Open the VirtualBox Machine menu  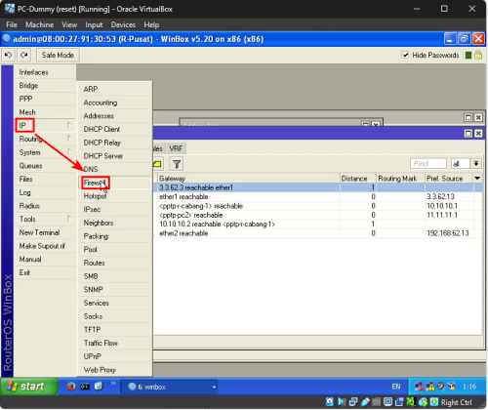click(x=39, y=24)
